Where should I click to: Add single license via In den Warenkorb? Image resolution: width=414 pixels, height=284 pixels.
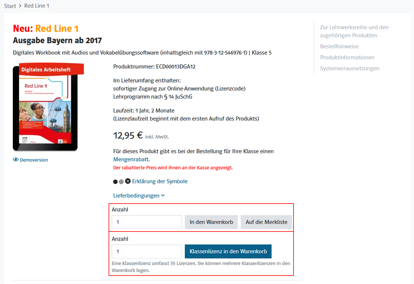[211, 222]
